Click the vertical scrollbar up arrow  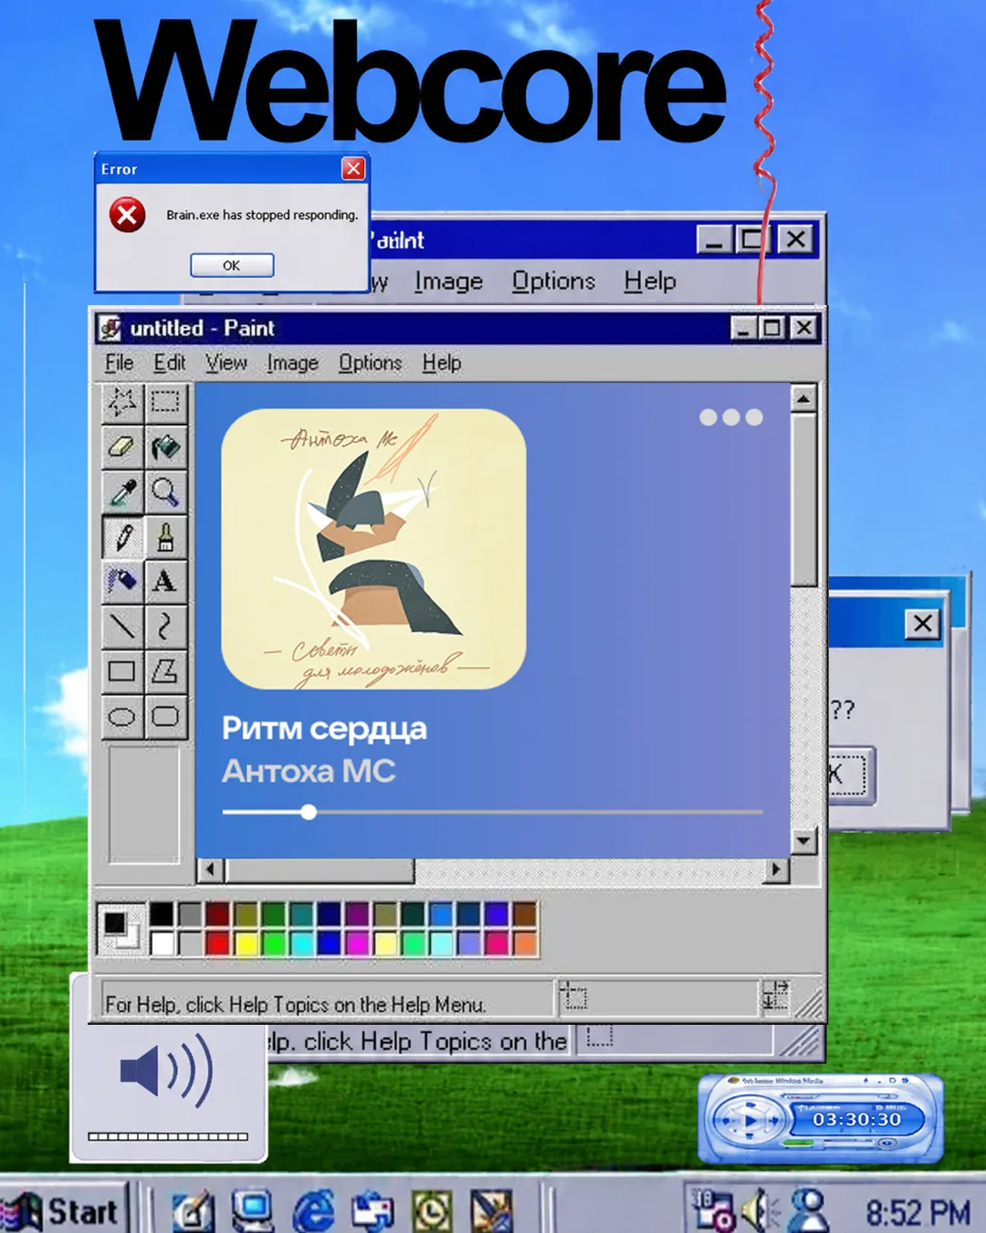[803, 398]
